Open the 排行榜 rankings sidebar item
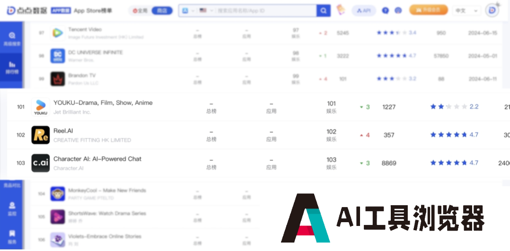Screen dimensions: 510x251 click(x=12, y=67)
